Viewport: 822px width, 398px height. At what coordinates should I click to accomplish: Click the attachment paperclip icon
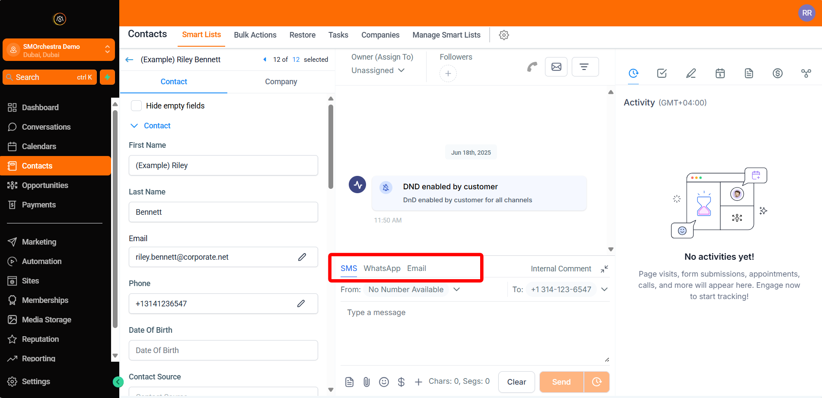click(x=366, y=382)
